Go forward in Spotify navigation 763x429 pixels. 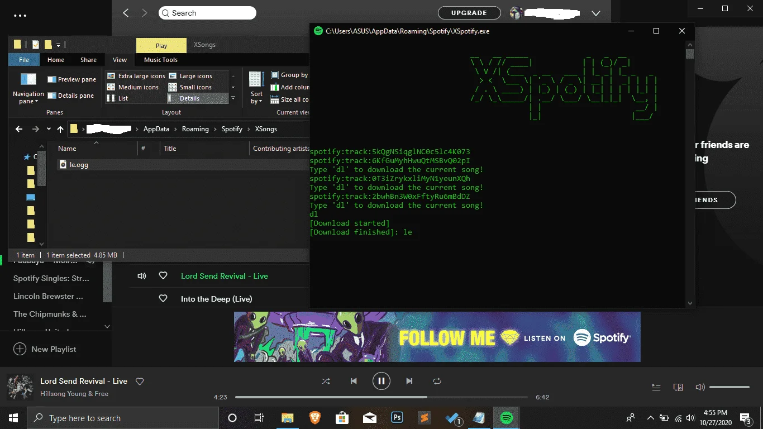tap(145, 13)
